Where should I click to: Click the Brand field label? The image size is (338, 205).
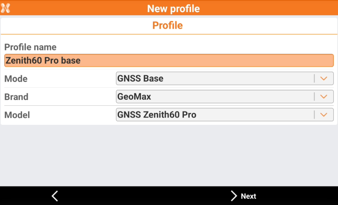pyautogui.click(x=16, y=97)
